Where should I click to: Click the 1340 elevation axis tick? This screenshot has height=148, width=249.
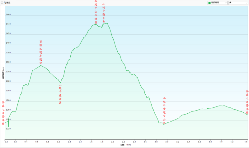click(8, 72)
